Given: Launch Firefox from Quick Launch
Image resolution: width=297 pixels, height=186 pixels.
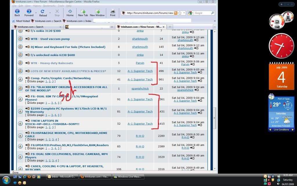Looking at the screenshot, I should [x=29, y=177].
